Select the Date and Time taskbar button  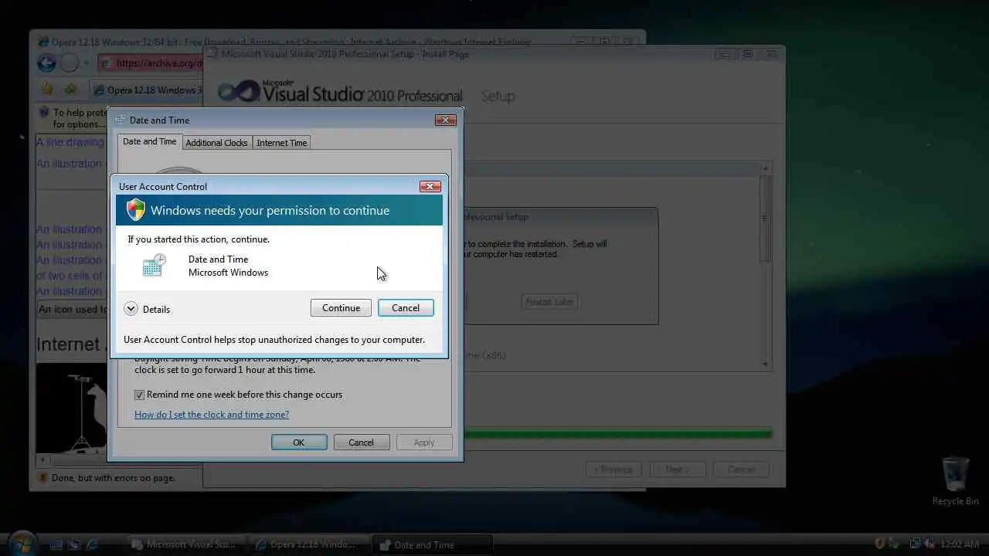431,544
